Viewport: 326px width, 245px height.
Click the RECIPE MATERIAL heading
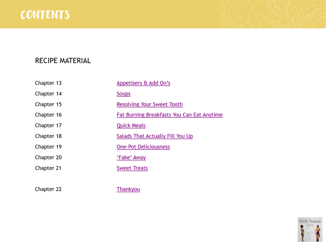click(63, 61)
